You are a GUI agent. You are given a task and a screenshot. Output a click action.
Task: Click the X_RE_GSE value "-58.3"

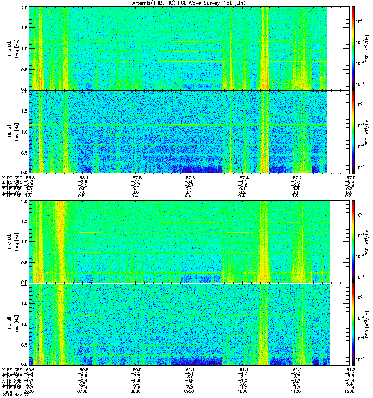click(28, 178)
